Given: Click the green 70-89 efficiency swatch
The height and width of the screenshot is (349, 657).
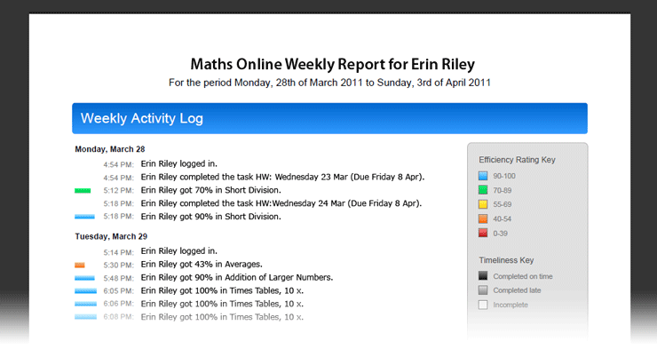Looking at the screenshot, I should [483, 190].
